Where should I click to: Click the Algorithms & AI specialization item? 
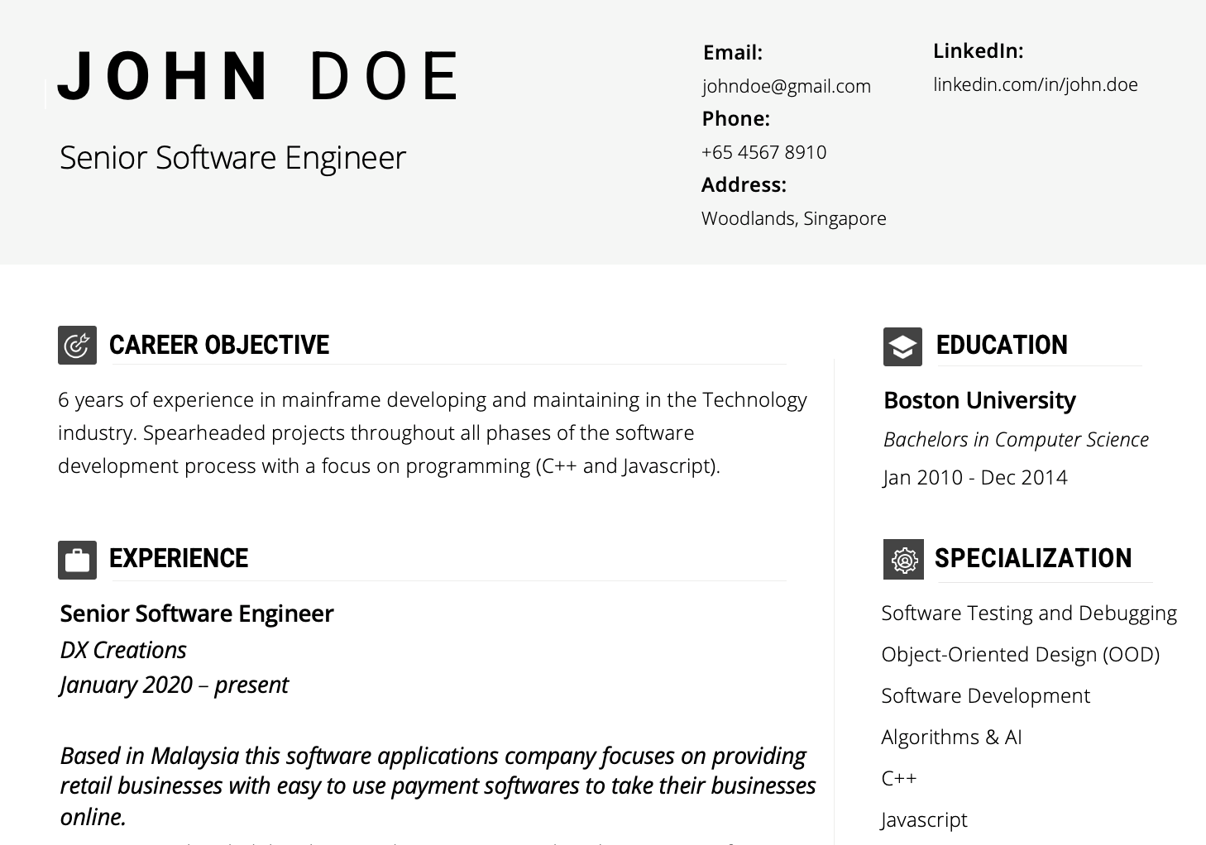[x=951, y=737]
